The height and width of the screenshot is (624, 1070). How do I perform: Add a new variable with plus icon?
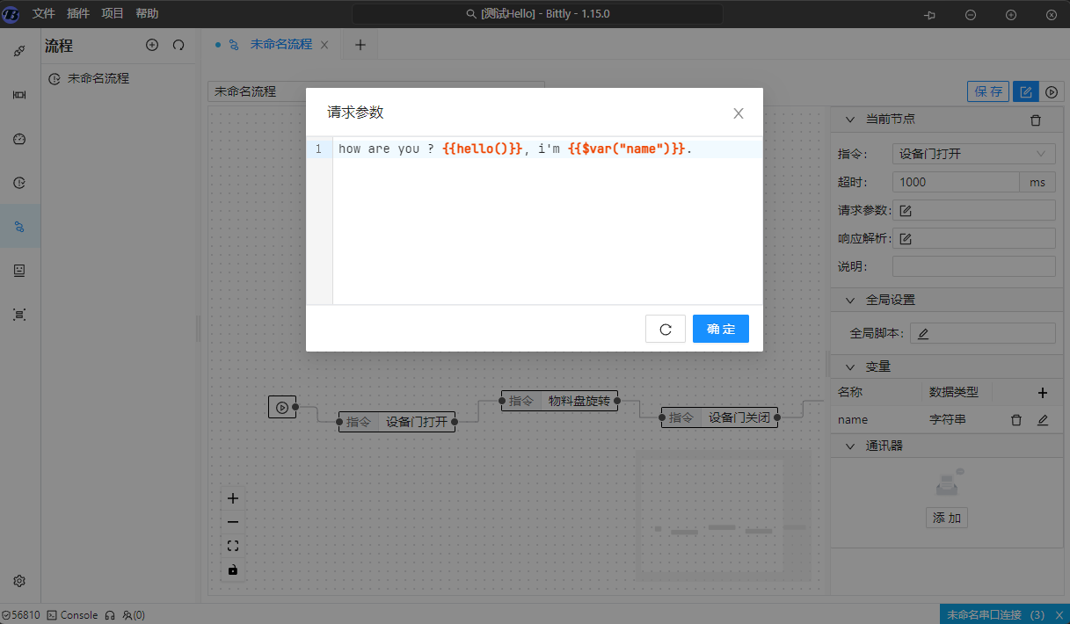click(1043, 393)
